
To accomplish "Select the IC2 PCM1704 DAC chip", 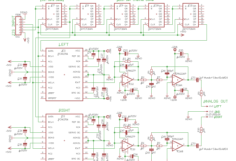I will 65,138.
